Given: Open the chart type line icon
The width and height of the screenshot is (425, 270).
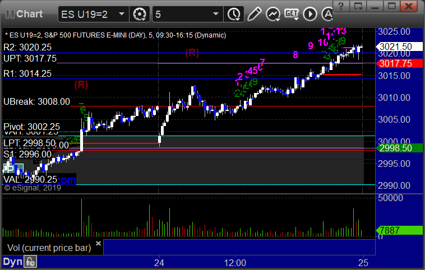Looking at the screenshot, I should point(272,14).
